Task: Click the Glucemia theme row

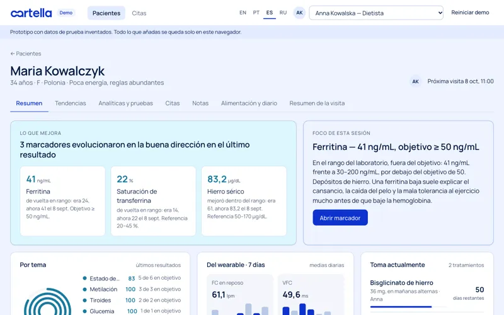Action: 132,311
